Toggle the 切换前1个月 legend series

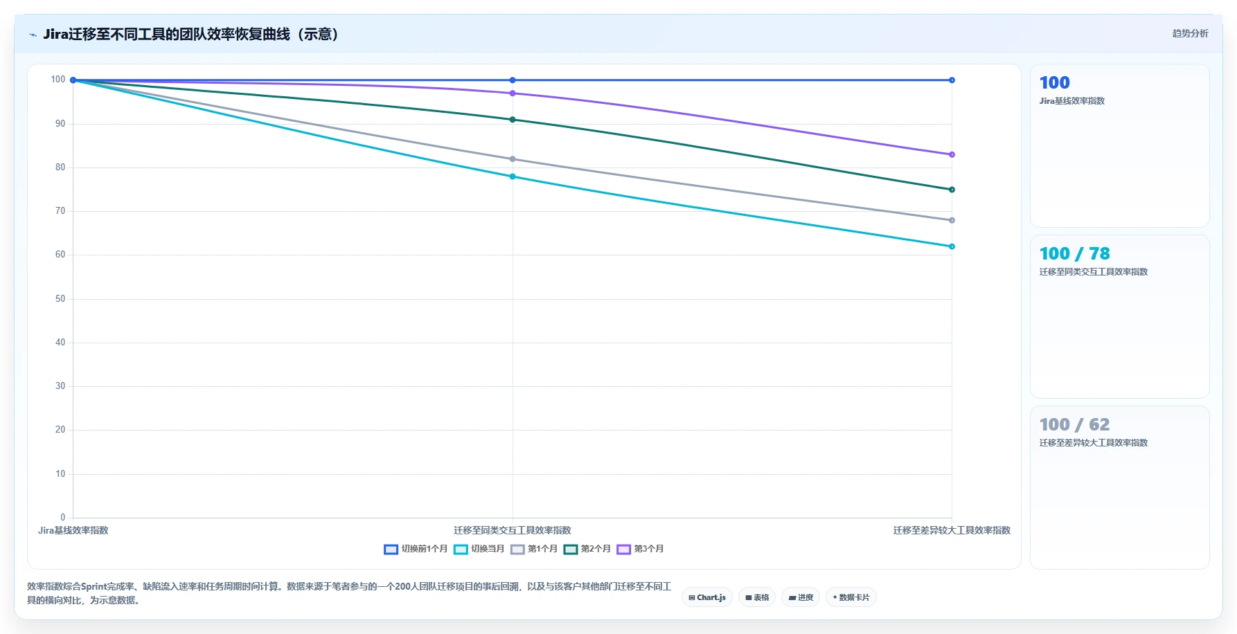(x=416, y=549)
